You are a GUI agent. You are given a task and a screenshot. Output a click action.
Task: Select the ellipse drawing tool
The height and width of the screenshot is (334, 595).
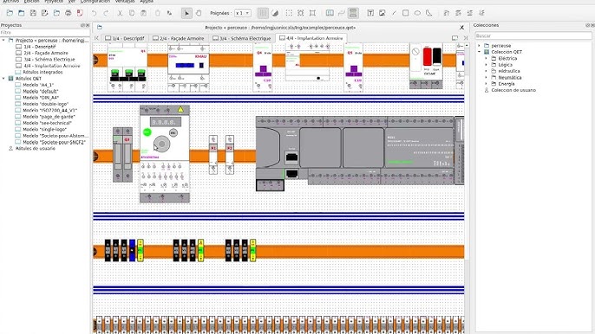click(x=417, y=13)
